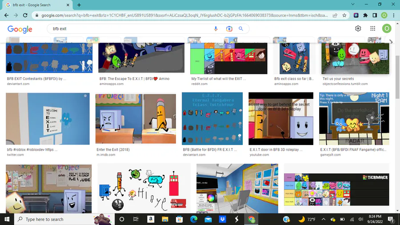Open E.X.I.T FNAF Fangame image
400x225 pixels.
tap(354, 119)
